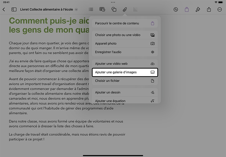This screenshot has width=226, height=157.
Task: Open the more options ellipsis icon
Action: click(220, 9)
